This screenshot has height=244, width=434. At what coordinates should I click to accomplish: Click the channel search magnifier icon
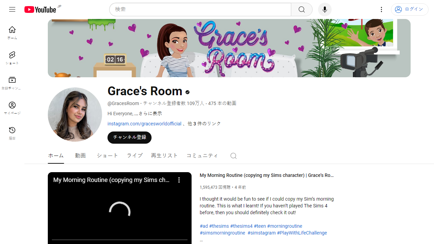pos(233,156)
